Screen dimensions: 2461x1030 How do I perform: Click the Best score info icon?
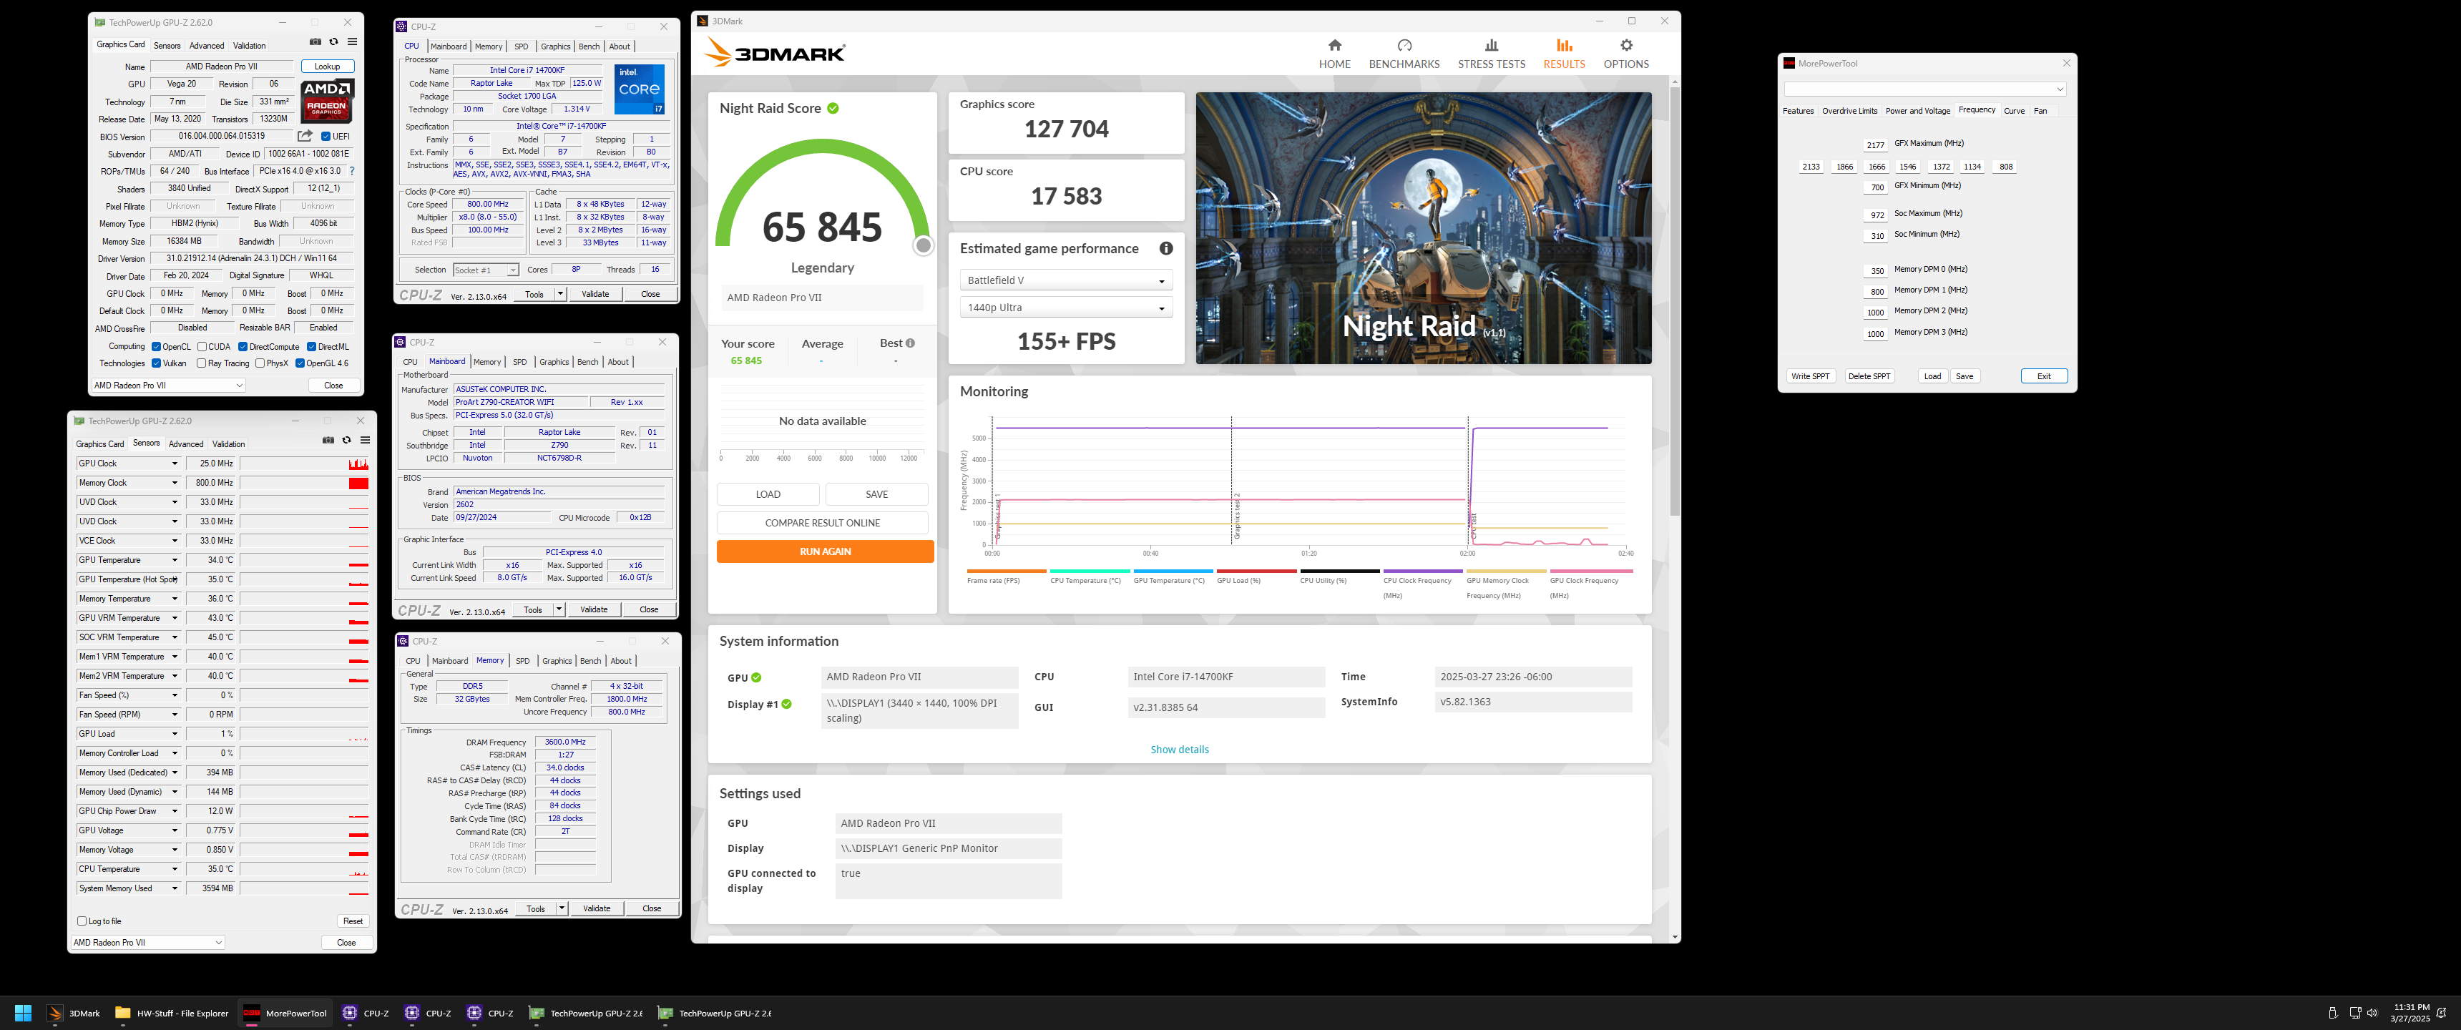[x=909, y=343]
